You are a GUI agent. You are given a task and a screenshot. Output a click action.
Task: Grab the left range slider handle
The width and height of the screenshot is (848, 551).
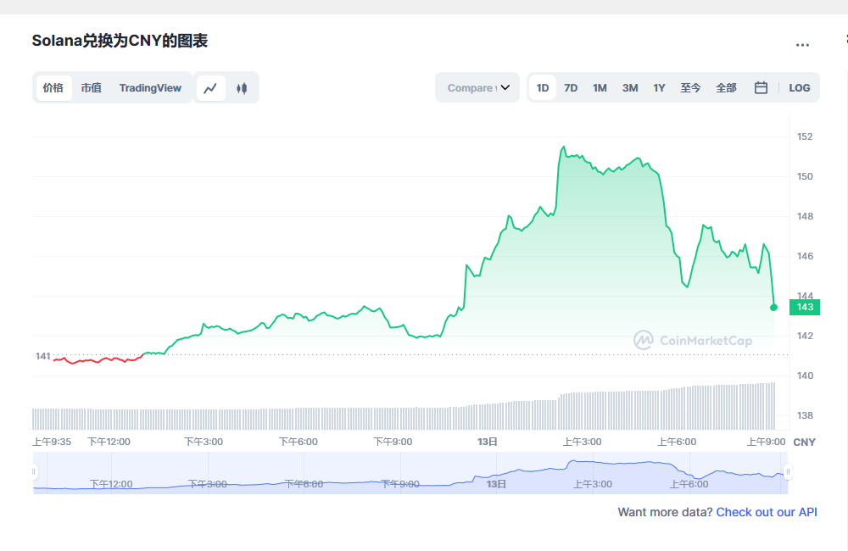[x=34, y=471]
